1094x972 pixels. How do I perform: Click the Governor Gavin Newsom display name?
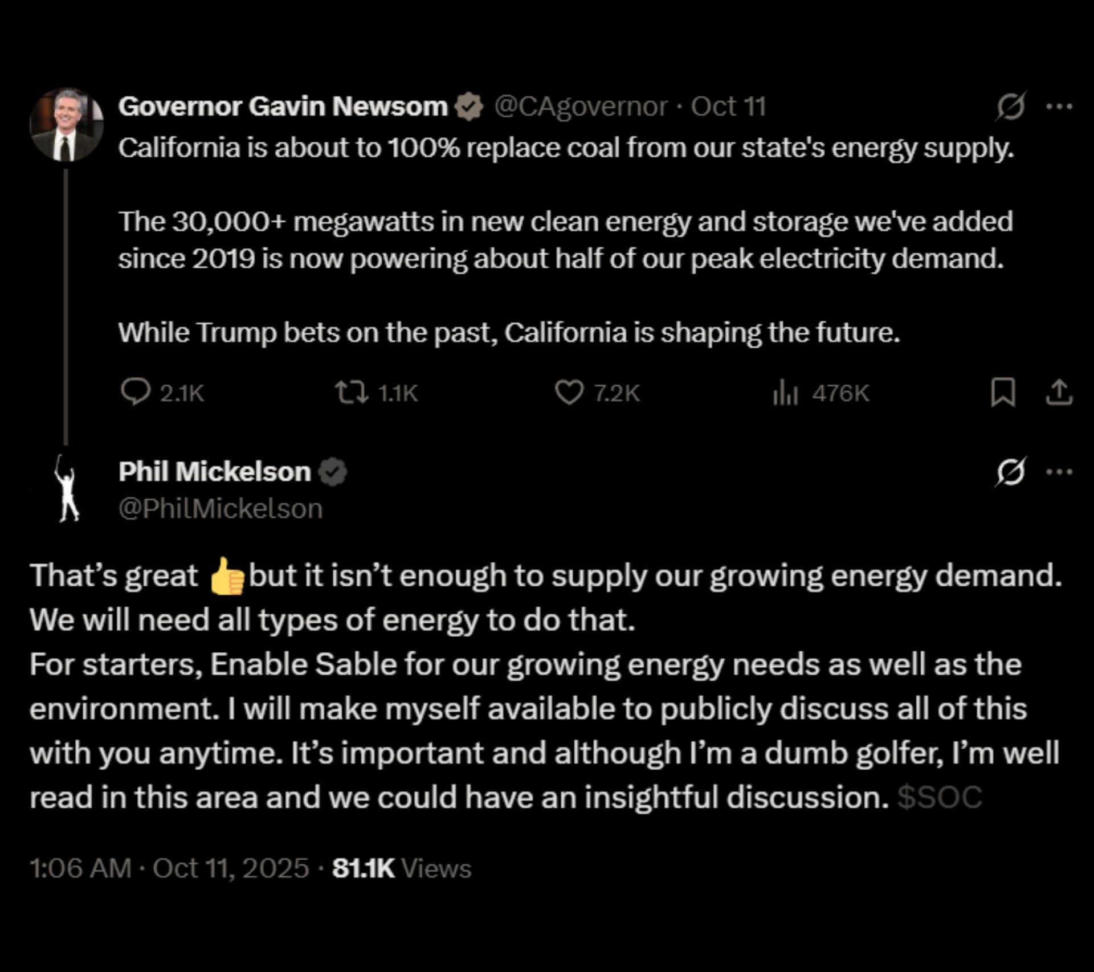283,107
